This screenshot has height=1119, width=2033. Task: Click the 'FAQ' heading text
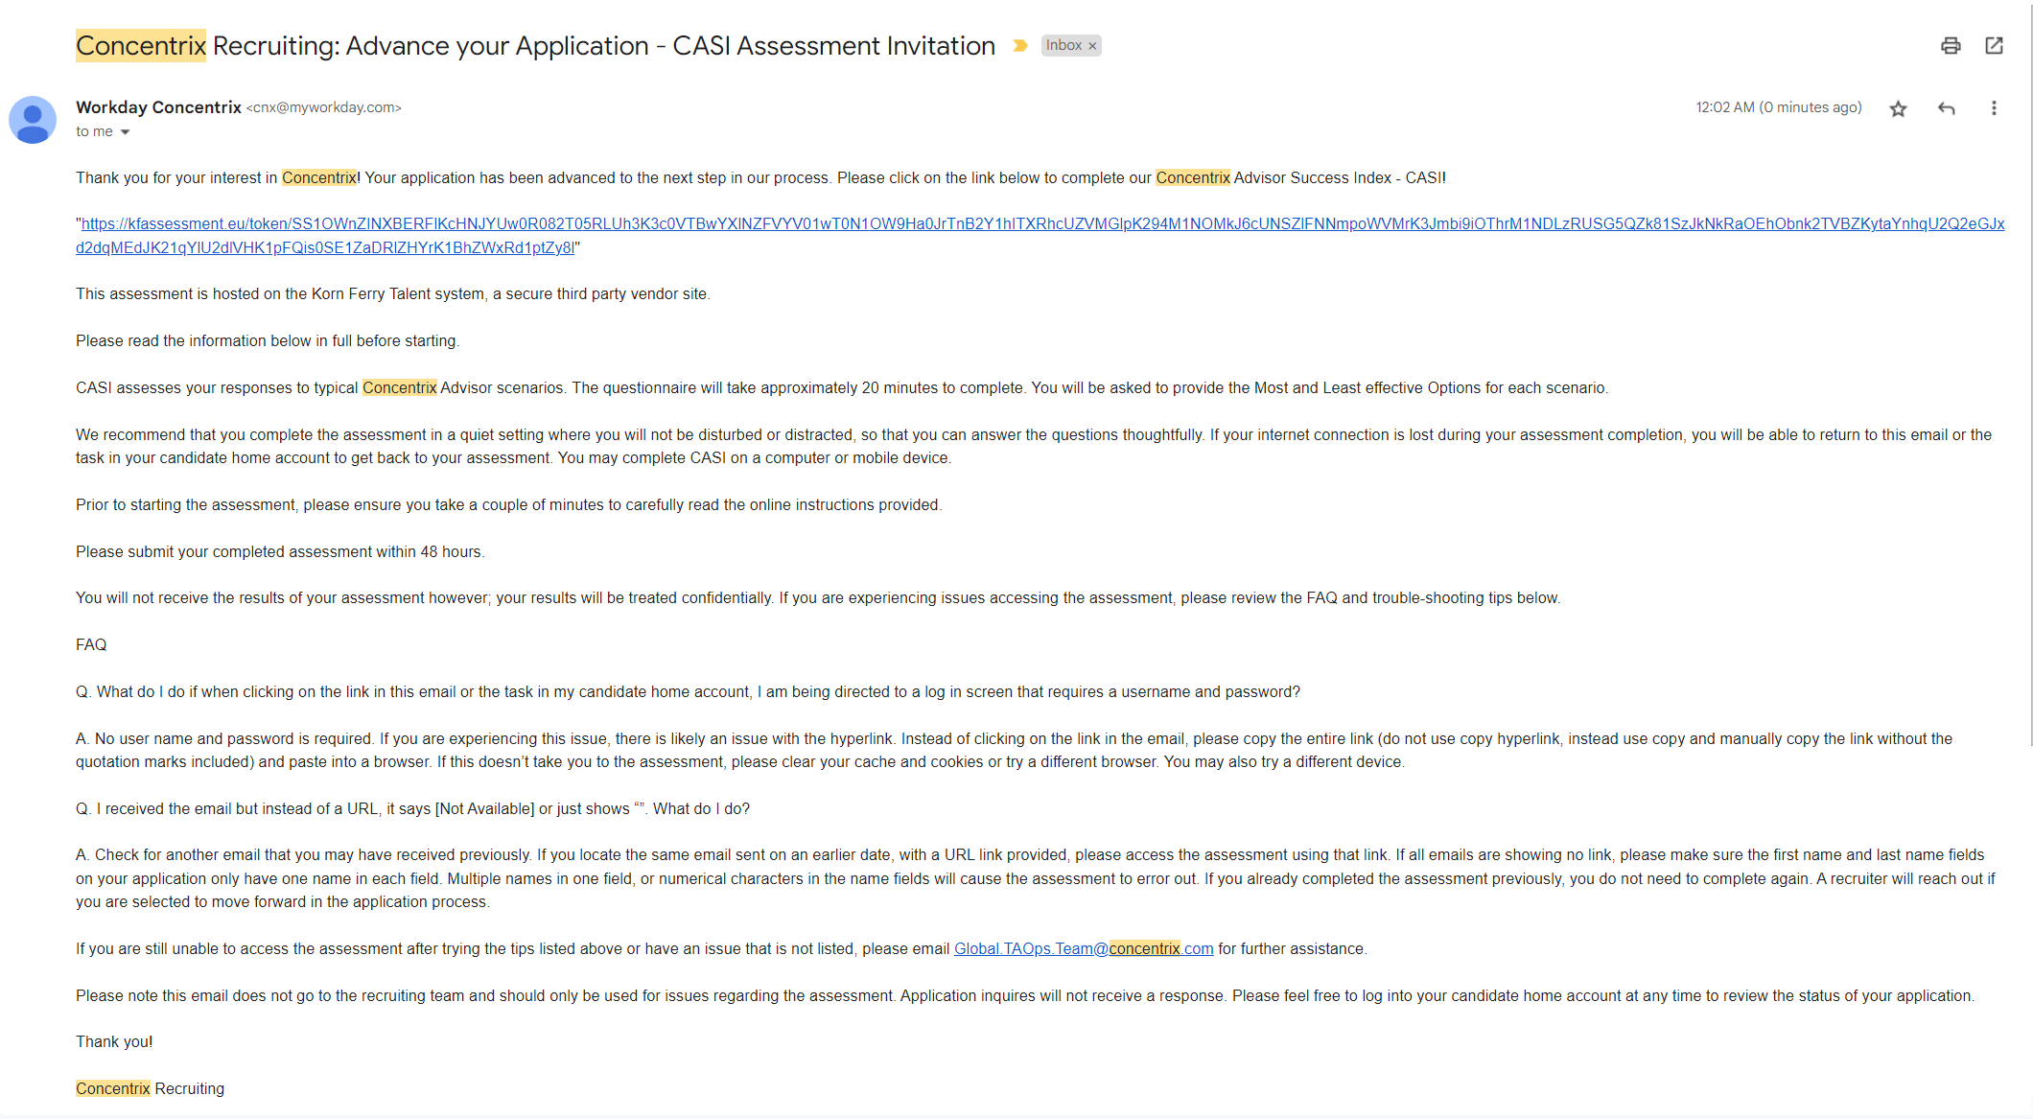91,644
